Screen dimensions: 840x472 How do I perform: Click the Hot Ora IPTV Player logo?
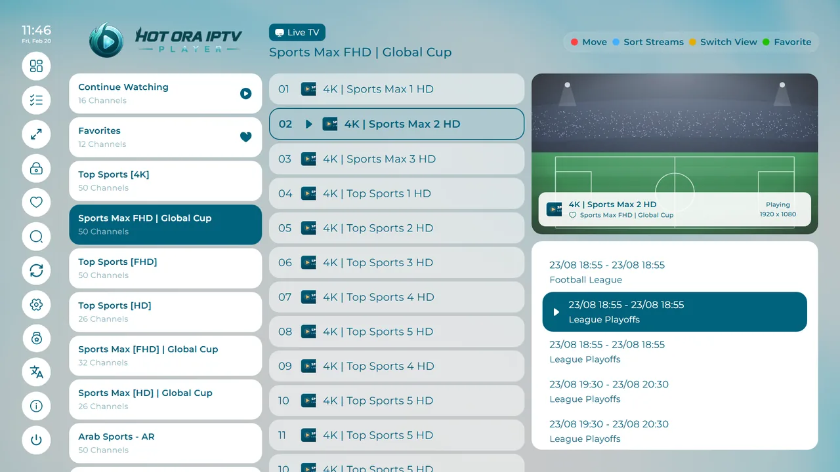(x=167, y=40)
